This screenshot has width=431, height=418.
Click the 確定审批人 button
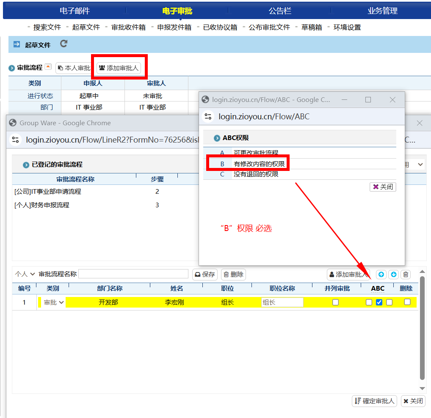click(x=374, y=401)
